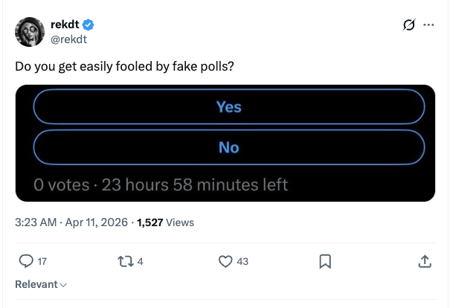Screen dimensions: 450x308
Task: Open the share icon menu
Action: [425, 261]
